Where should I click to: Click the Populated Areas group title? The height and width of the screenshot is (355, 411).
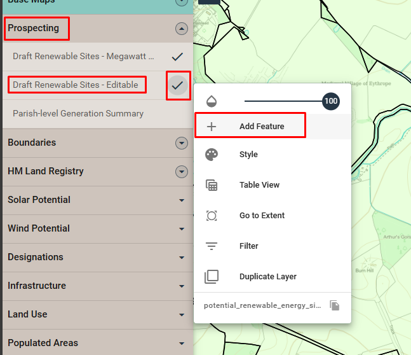[x=43, y=343]
